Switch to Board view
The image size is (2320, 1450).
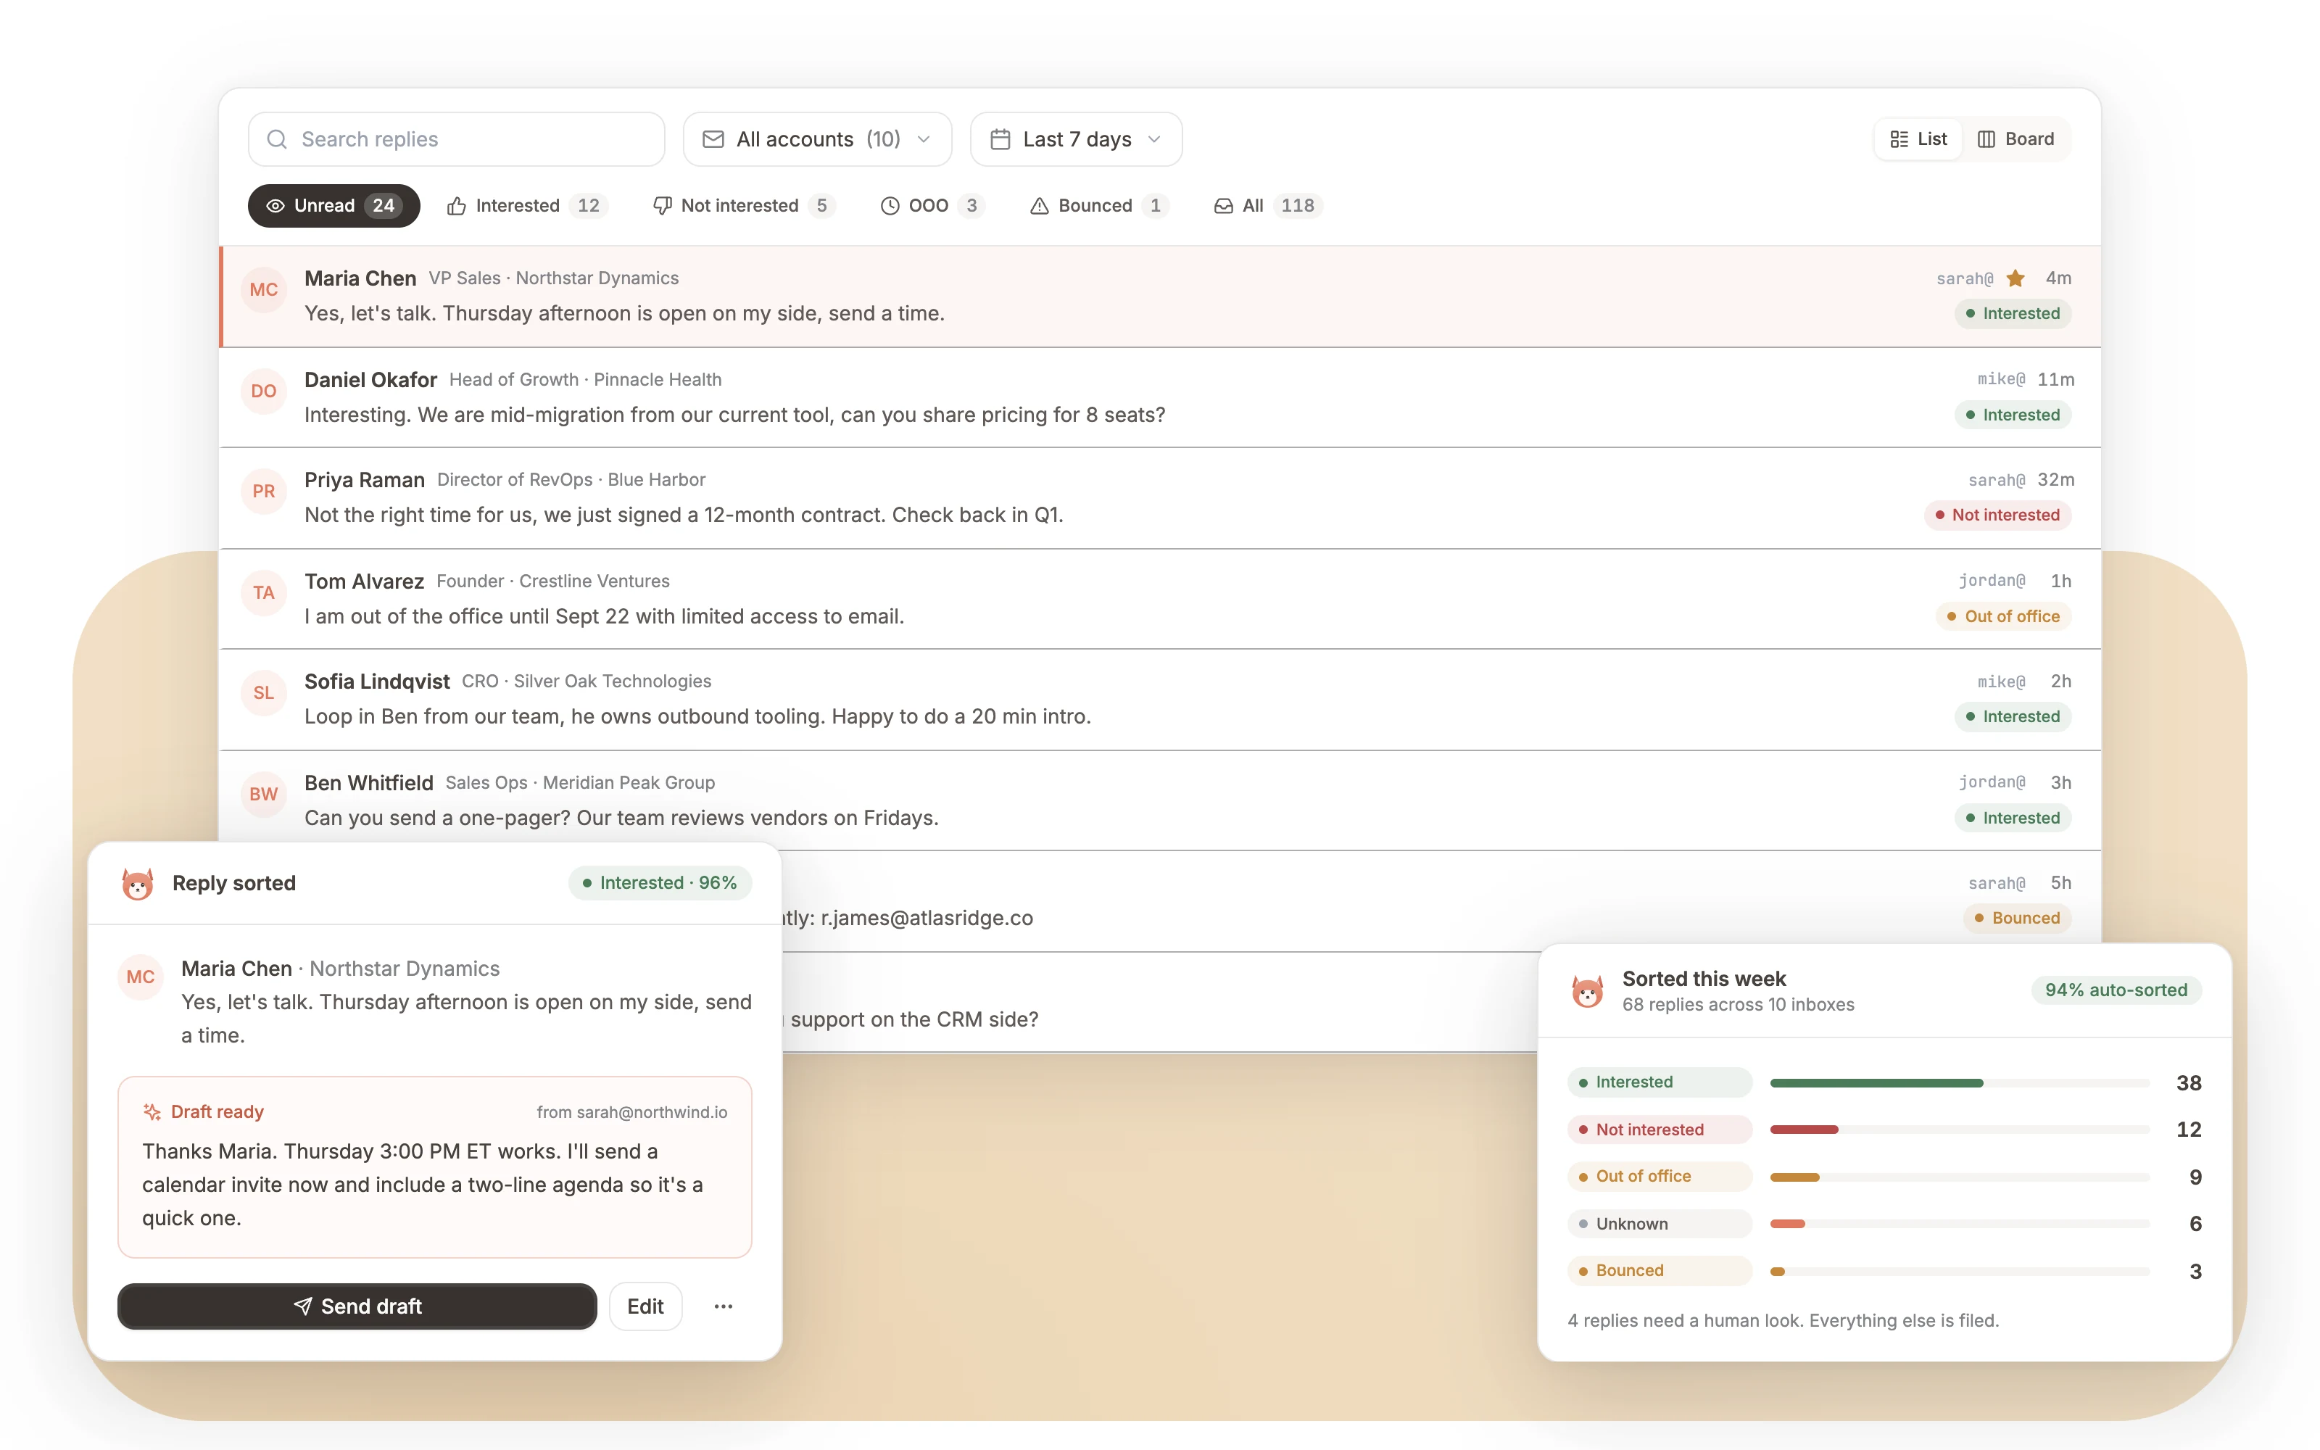coord(2016,139)
